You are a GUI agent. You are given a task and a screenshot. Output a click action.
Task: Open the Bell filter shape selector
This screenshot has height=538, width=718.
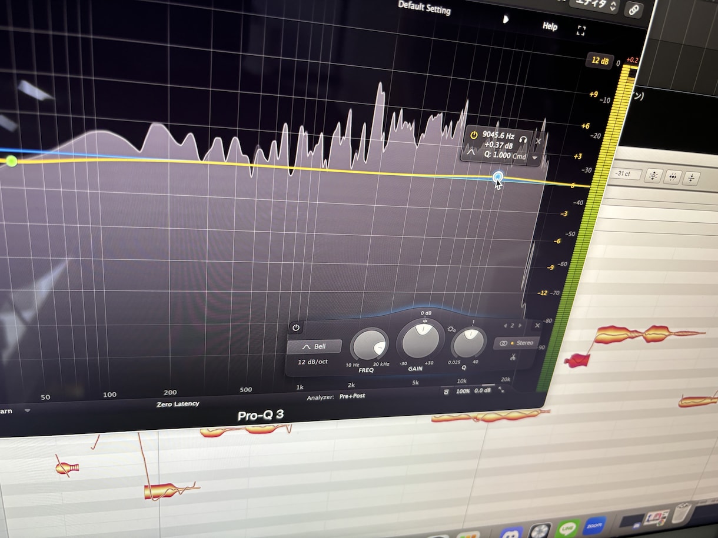[314, 347]
